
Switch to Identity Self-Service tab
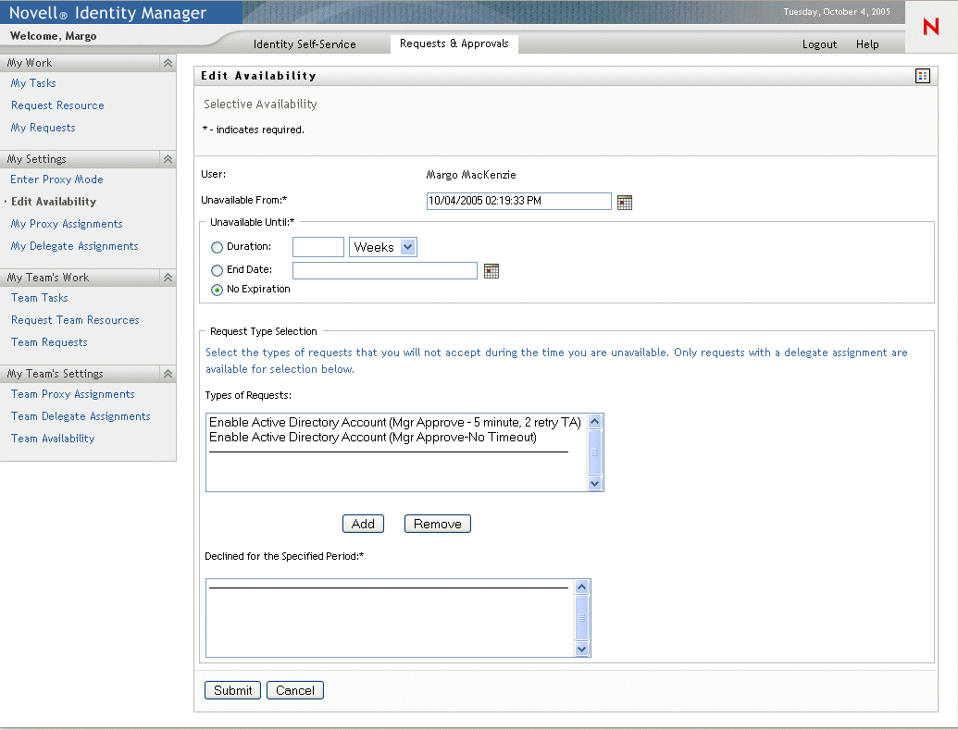305,44
